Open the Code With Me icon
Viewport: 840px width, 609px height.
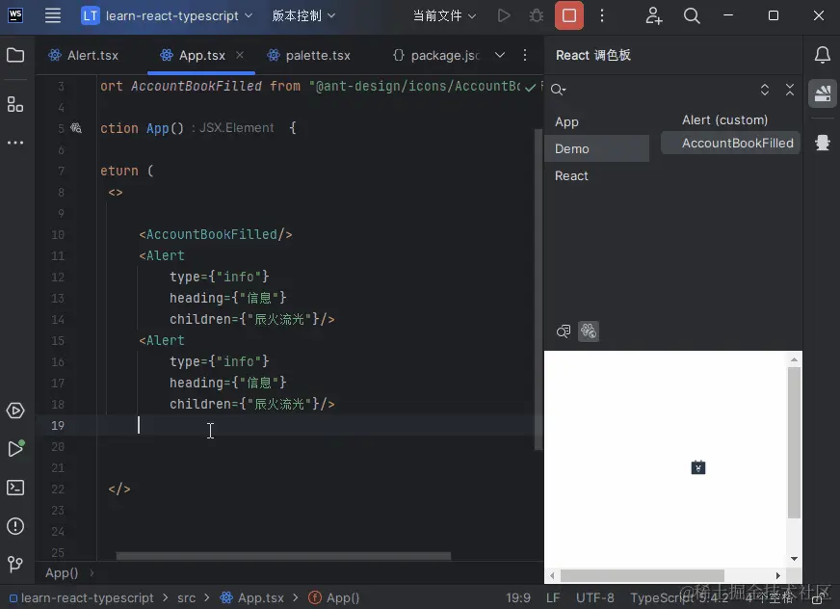(x=653, y=15)
